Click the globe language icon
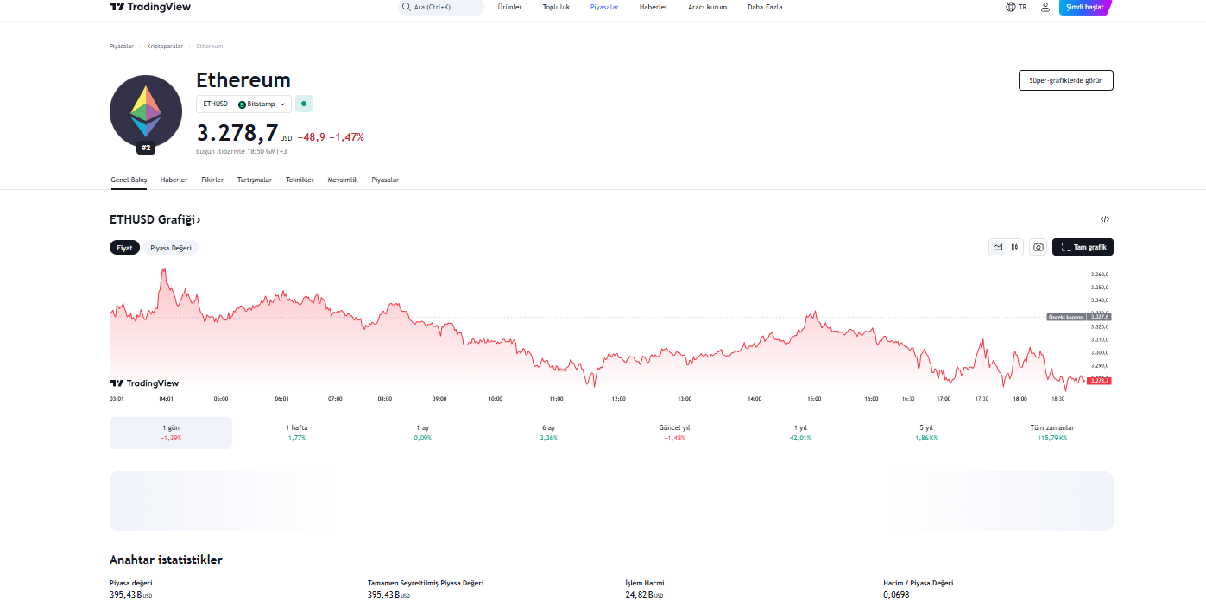The image size is (1206, 607). (x=1011, y=7)
